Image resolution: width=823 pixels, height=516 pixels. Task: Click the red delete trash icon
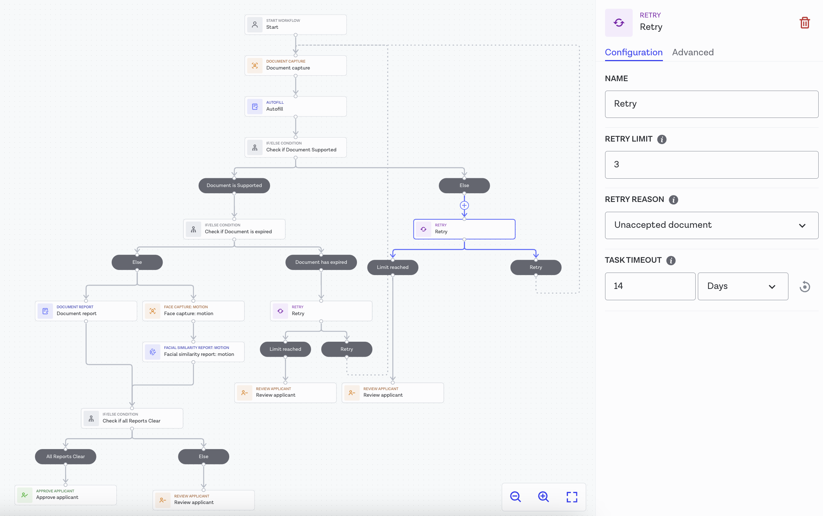point(804,23)
